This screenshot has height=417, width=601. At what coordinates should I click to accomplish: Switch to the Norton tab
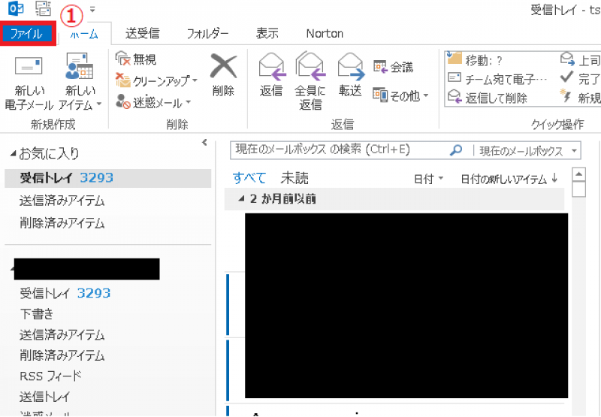click(325, 34)
